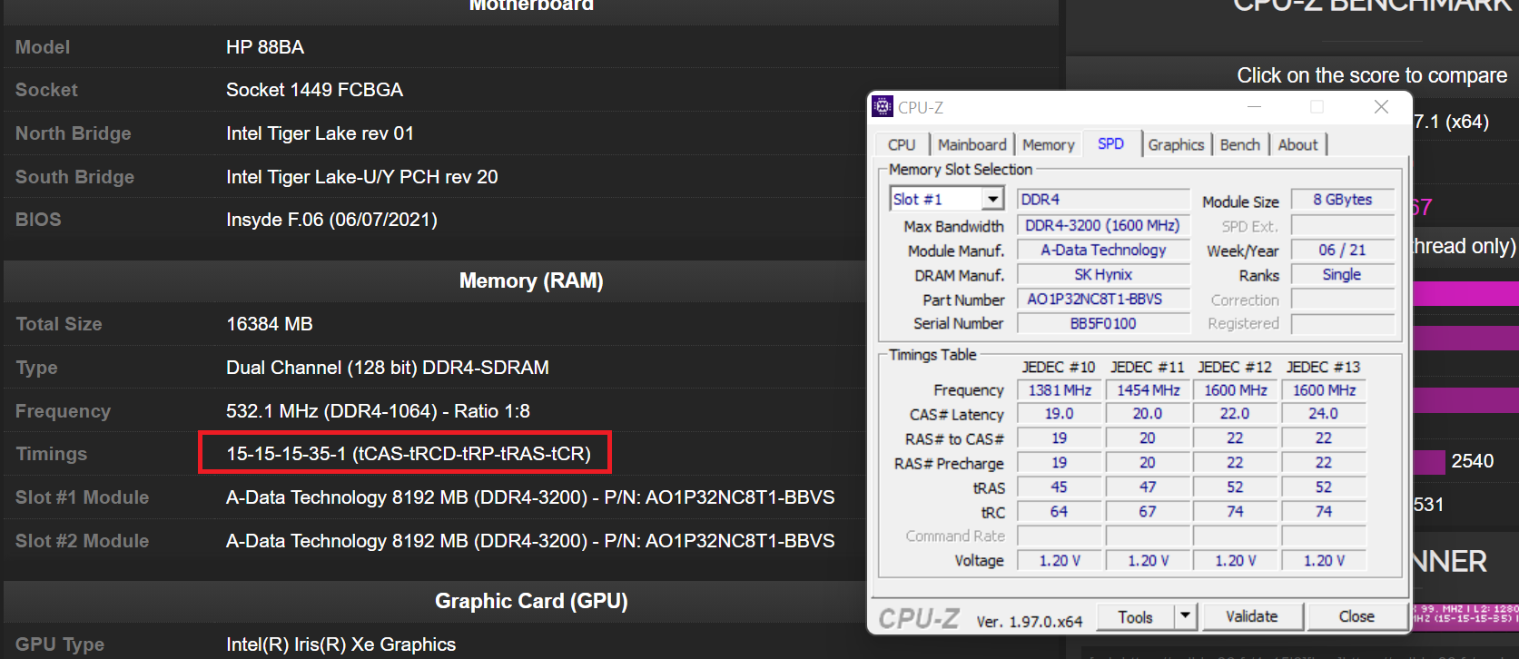This screenshot has height=659, width=1519.
Task: Switch to the Mainboard tab
Action: [972, 144]
